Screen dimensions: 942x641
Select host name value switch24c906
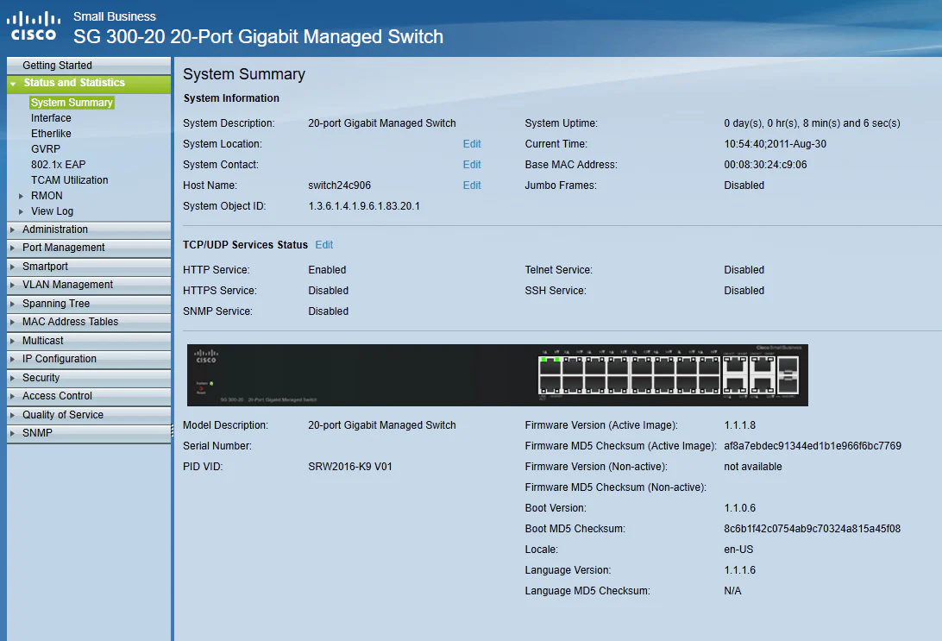339,185
